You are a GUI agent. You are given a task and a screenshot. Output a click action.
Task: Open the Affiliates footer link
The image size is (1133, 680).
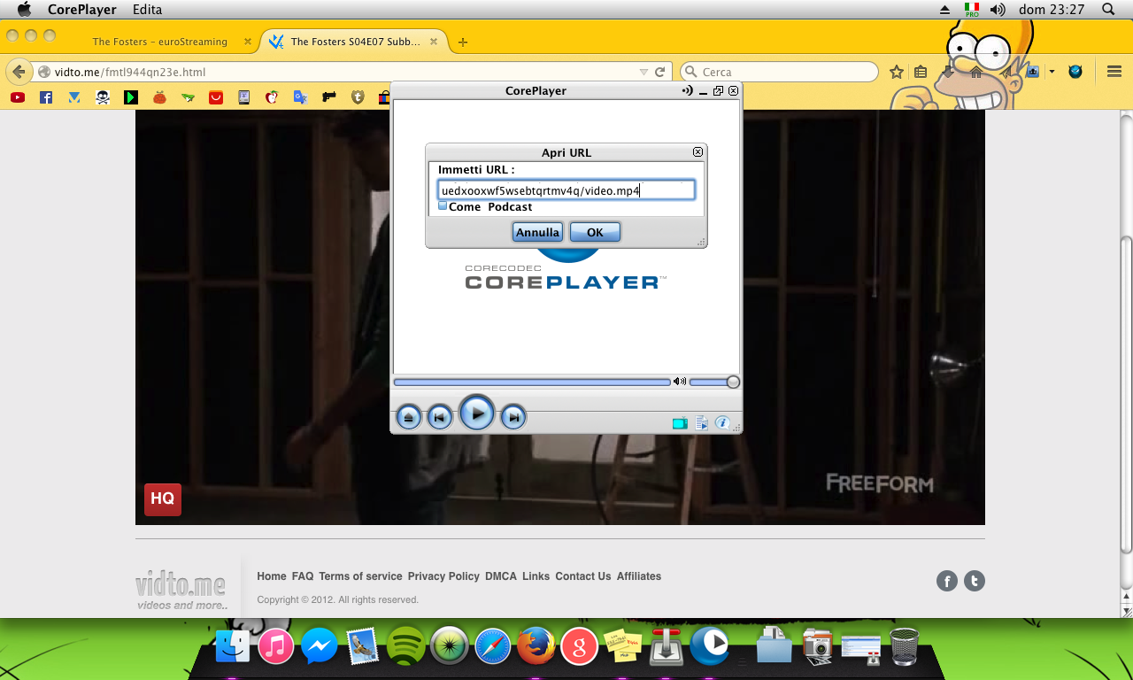(x=639, y=576)
